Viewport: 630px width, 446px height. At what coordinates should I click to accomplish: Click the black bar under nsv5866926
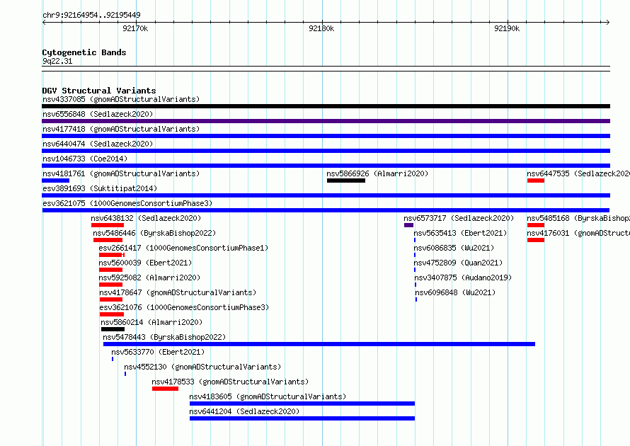coord(346,181)
